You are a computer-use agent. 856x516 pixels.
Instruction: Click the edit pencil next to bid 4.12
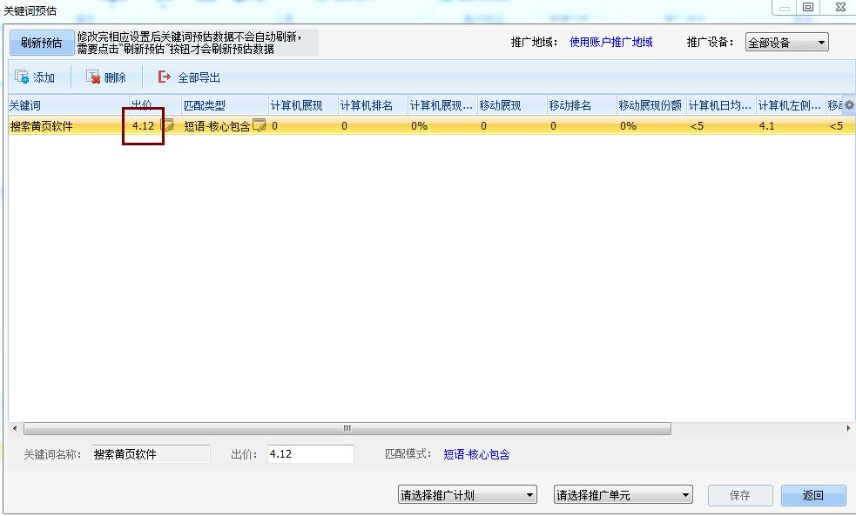pyautogui.click(x=165, y=125)
